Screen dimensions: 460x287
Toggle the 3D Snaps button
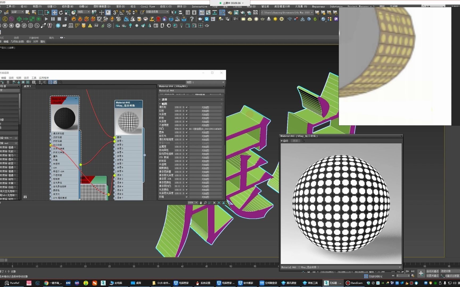click(115, 12)
